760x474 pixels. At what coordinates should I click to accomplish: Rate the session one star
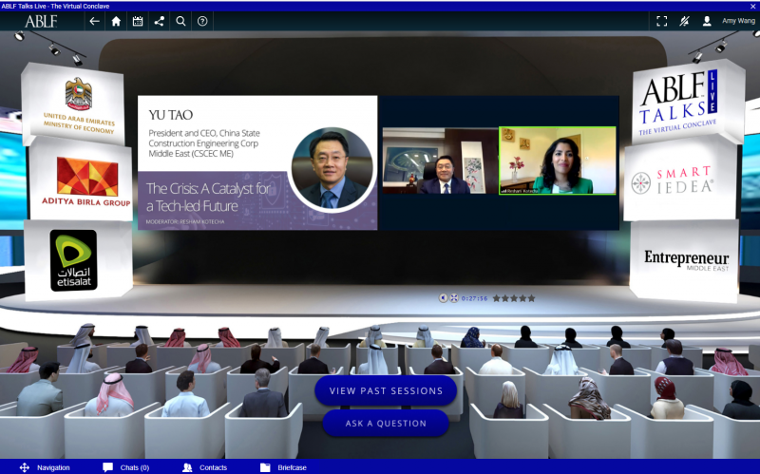[496, 298]
